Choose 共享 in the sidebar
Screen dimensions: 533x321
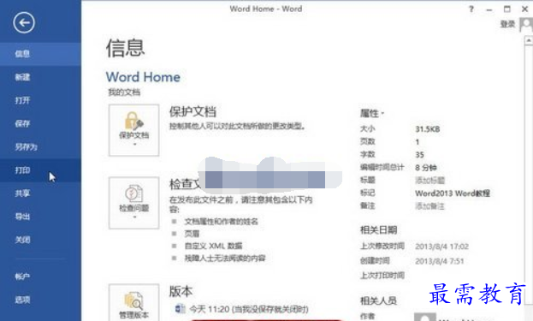[40, 193]
